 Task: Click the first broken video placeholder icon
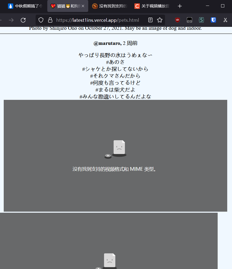point(115,149)
